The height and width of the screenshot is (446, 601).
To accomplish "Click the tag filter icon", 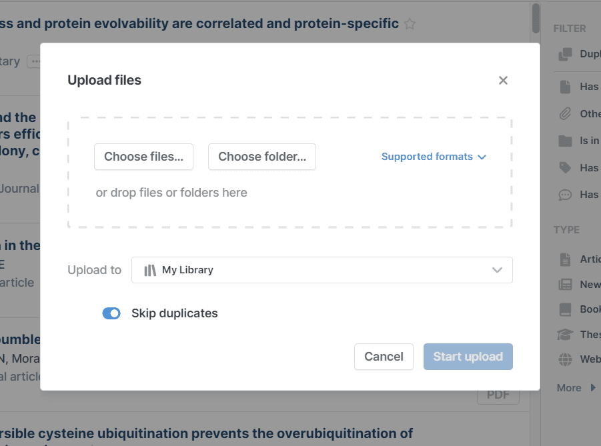I will click(x=565, y=168).
